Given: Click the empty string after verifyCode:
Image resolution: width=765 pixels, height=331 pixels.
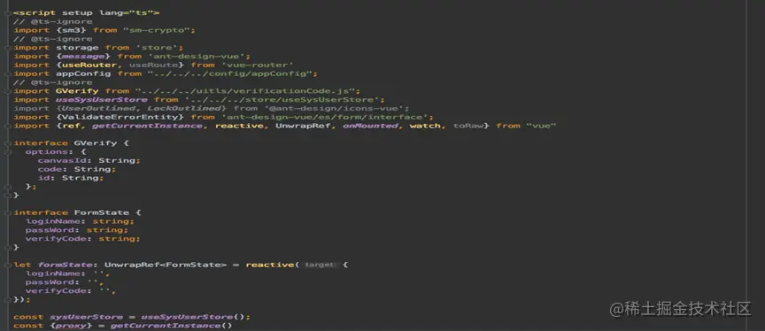Looking at the screenshot, I should point(104,291).
